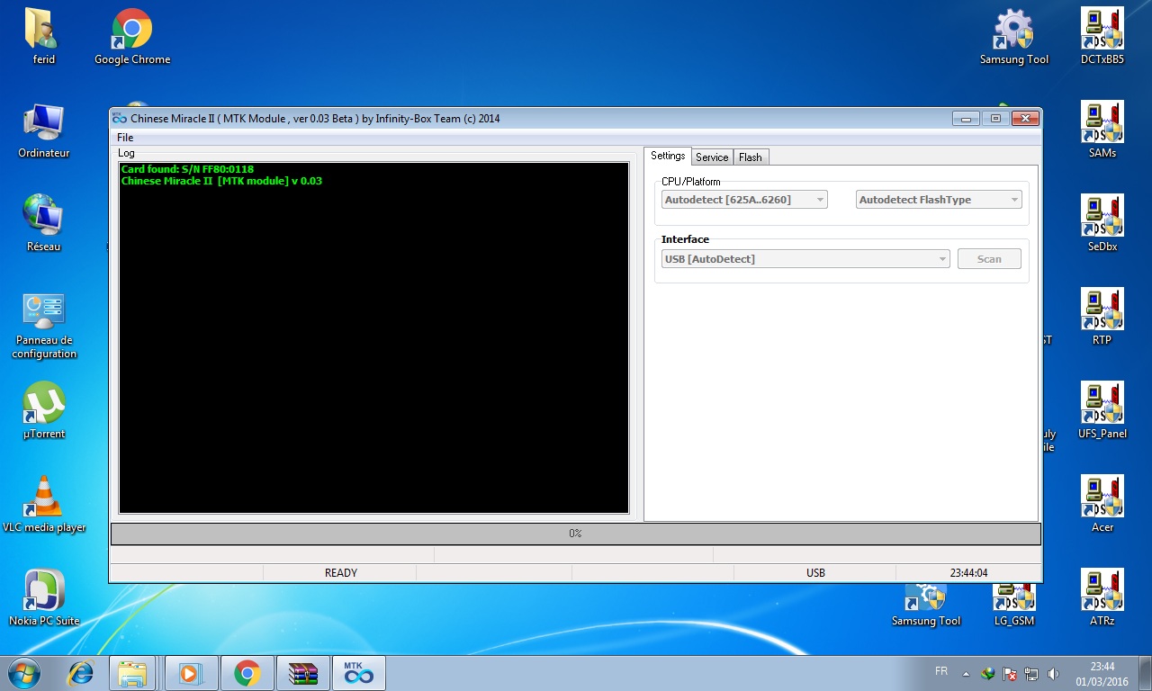Click the Internet Download Manager tray icon
The width and height of the screenshot is (1152, 691).
[x=988, y=673]
